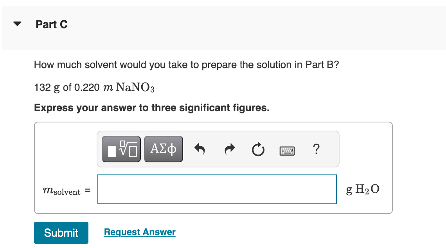Viewport: 446px width, 248px height.
Task: Select the Part C header label
Action: click(x=51, y=24)
